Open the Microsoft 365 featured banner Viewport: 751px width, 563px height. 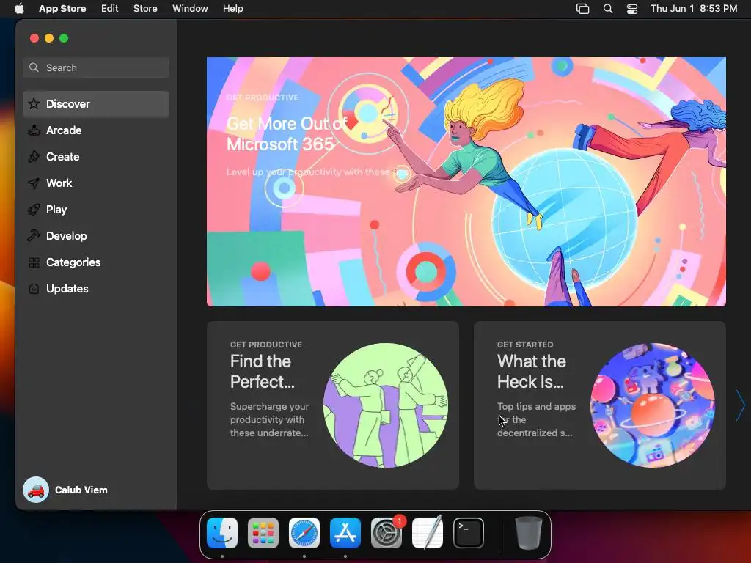click(466, 182)
